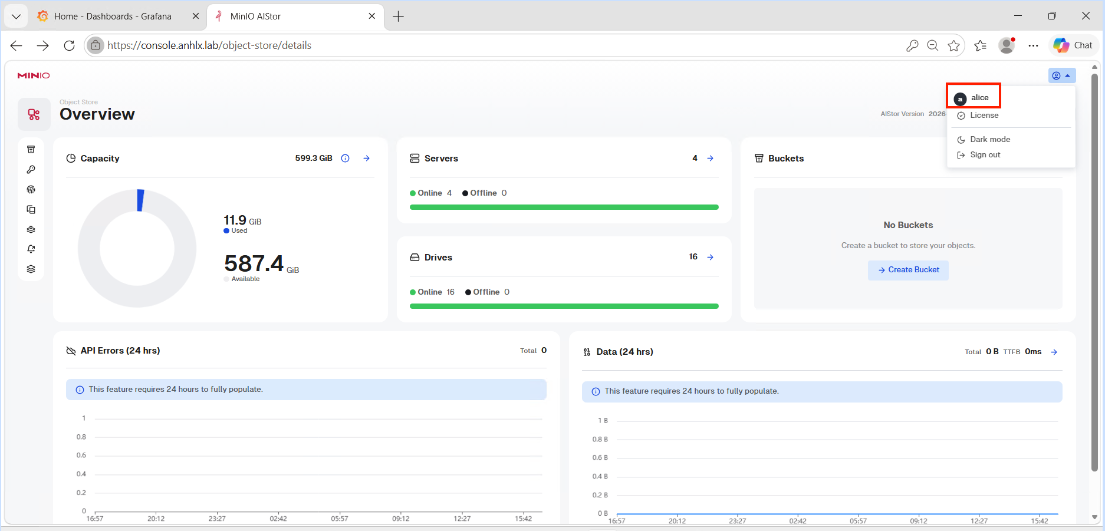This screenshot has width=1105, height=531.
Task: Open the bucket icon in the sidebar
Action: point(31,150)
